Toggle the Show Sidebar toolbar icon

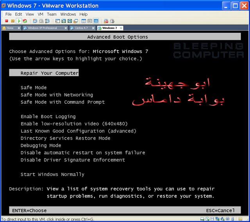tap(57, 21)
